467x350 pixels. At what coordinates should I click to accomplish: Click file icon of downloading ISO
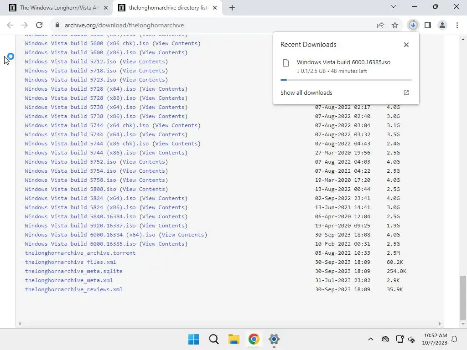pyautogui.click(x=286, y=63)
